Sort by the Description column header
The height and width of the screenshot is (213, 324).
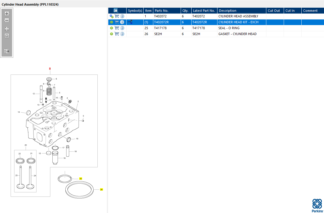[x=242, y=11]
